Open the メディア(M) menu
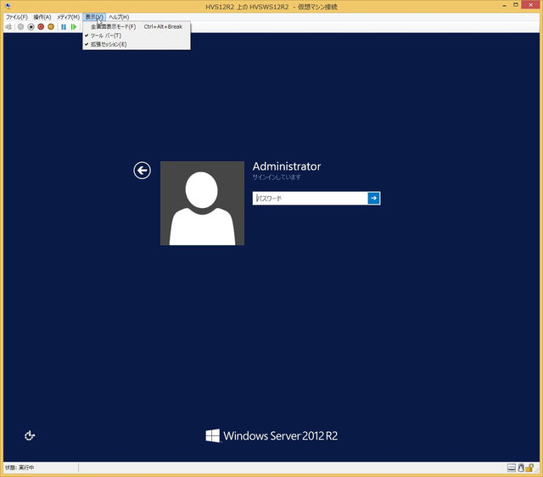This screenshot has width=543, height=477. coord(68,17)
